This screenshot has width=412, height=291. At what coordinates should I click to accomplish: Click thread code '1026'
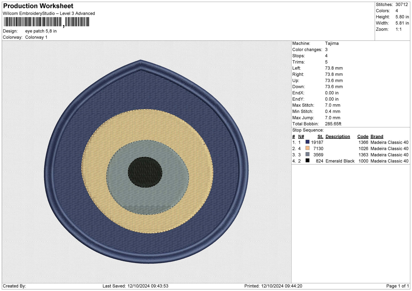coord(363,148)
